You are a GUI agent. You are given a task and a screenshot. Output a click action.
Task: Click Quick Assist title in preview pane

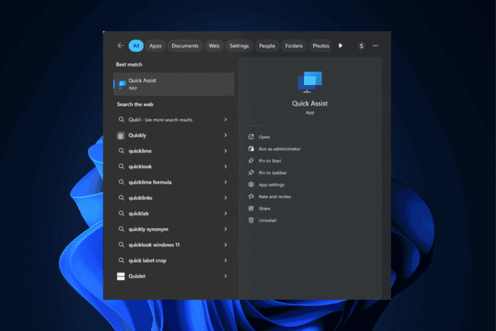[x=310, y=103]
